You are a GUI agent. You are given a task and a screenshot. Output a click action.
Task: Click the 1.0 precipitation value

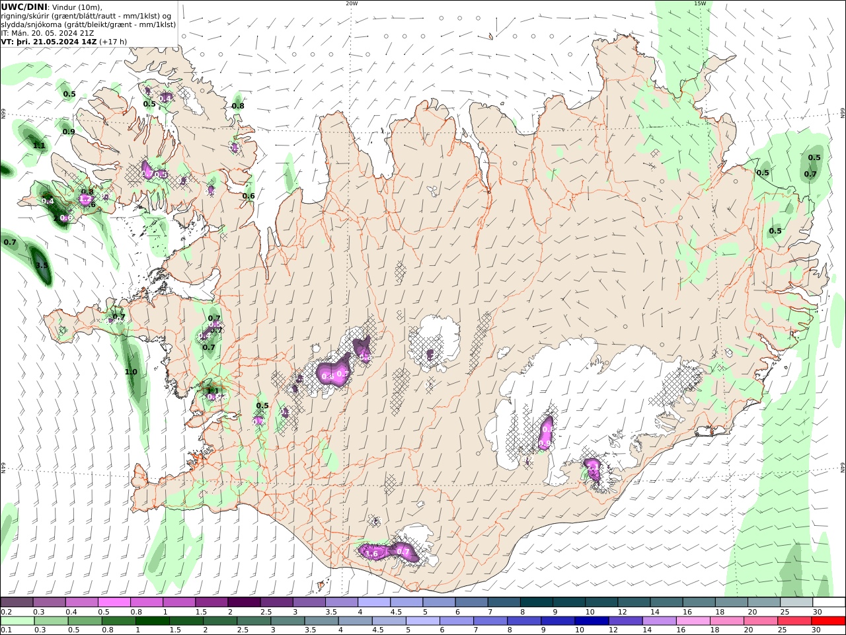131,372
